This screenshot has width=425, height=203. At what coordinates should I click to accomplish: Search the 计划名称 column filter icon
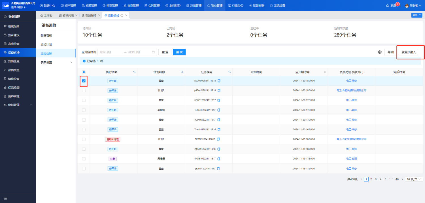click(x=182, y=72)
